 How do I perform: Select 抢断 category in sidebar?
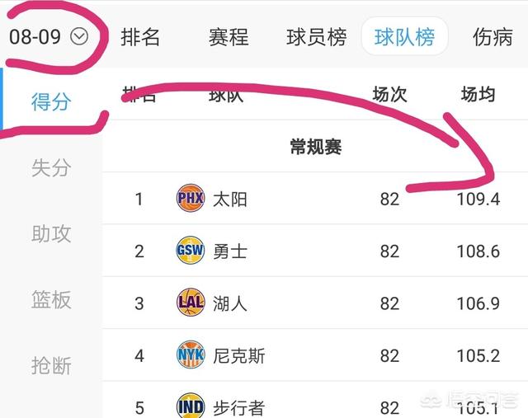click(x=51, y=365)
